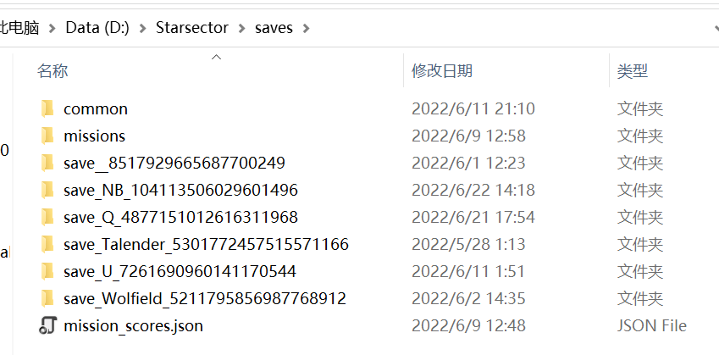Sort by 名称 column header
This screenshot has height=355, width=719.
53,71
